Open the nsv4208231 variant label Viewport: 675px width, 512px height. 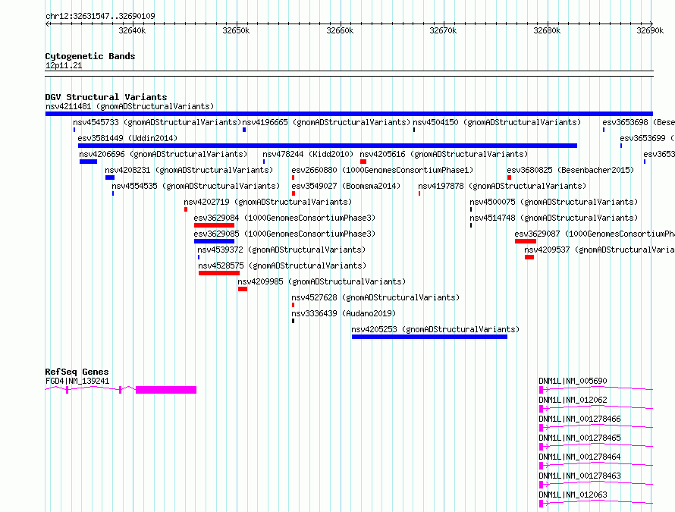[x=189, y=170]
